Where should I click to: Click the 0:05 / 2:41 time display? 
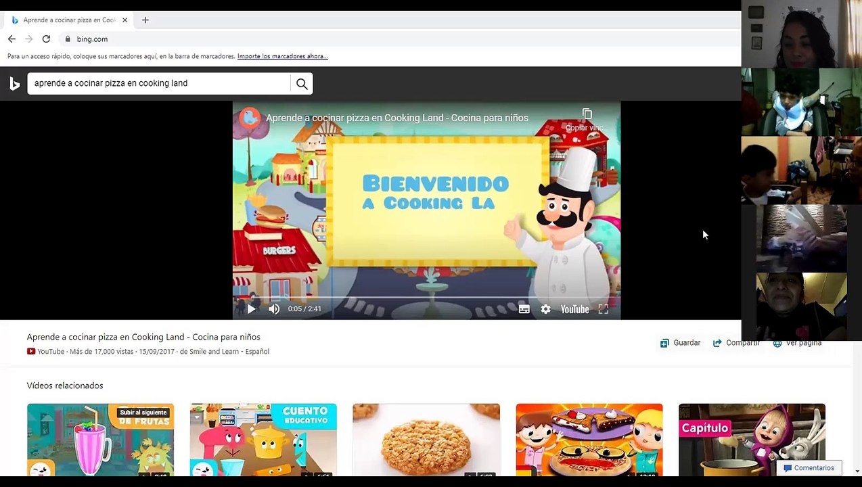click(x=304, y=309)
